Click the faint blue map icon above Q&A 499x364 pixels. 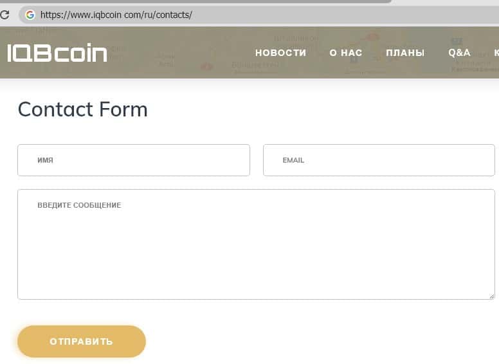(455, 41)
